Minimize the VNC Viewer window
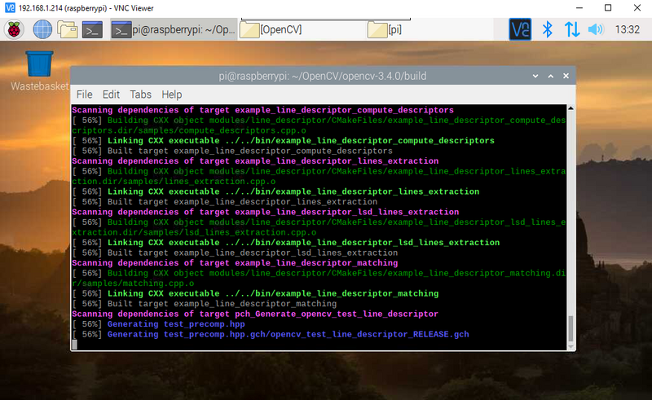 pyautogui.click(x=579, y=8)
